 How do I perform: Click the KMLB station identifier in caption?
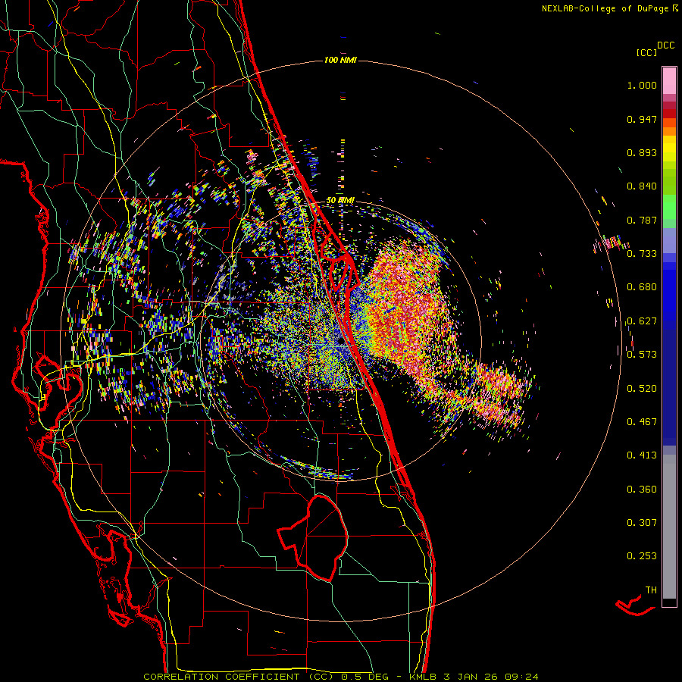point(424,677)
